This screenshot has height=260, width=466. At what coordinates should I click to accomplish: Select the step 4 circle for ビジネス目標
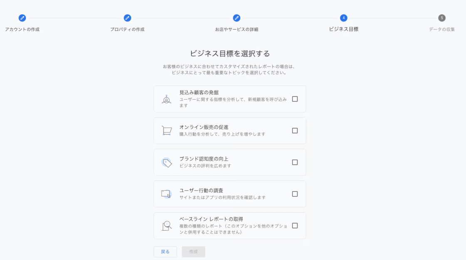tap(344, 18)
